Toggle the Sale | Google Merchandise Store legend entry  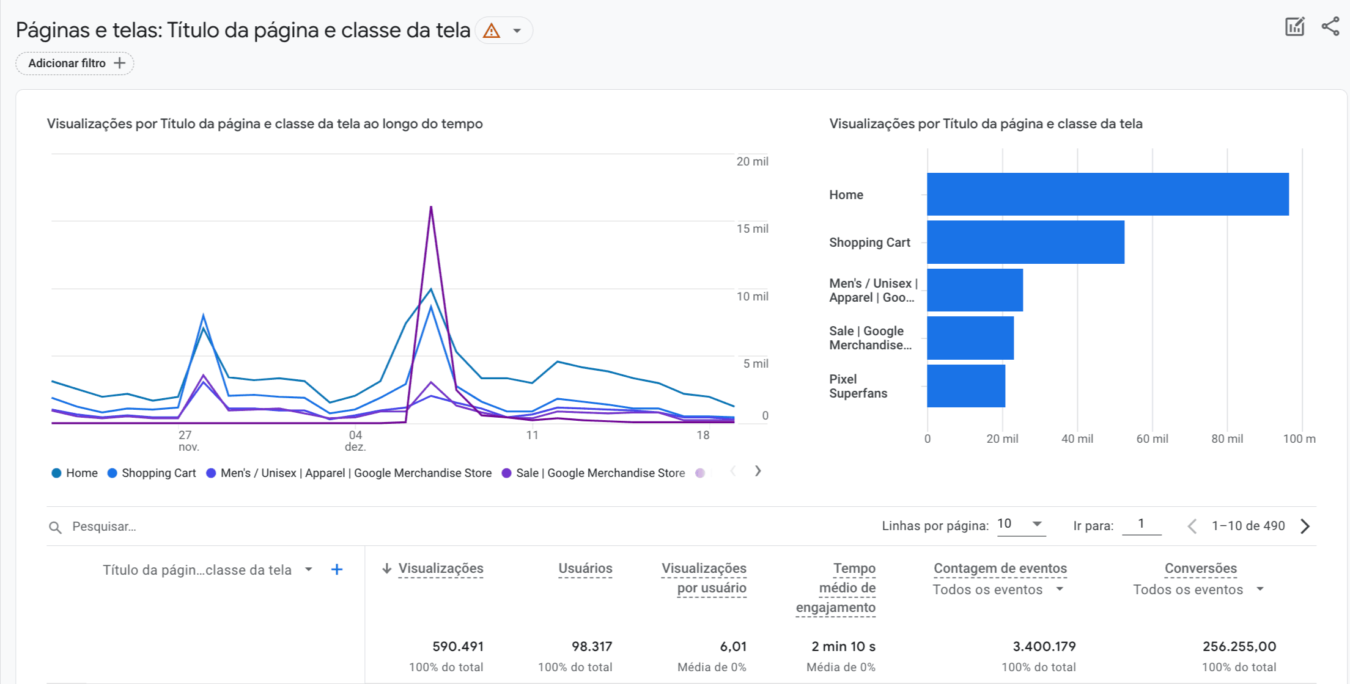tap(594, 473)
